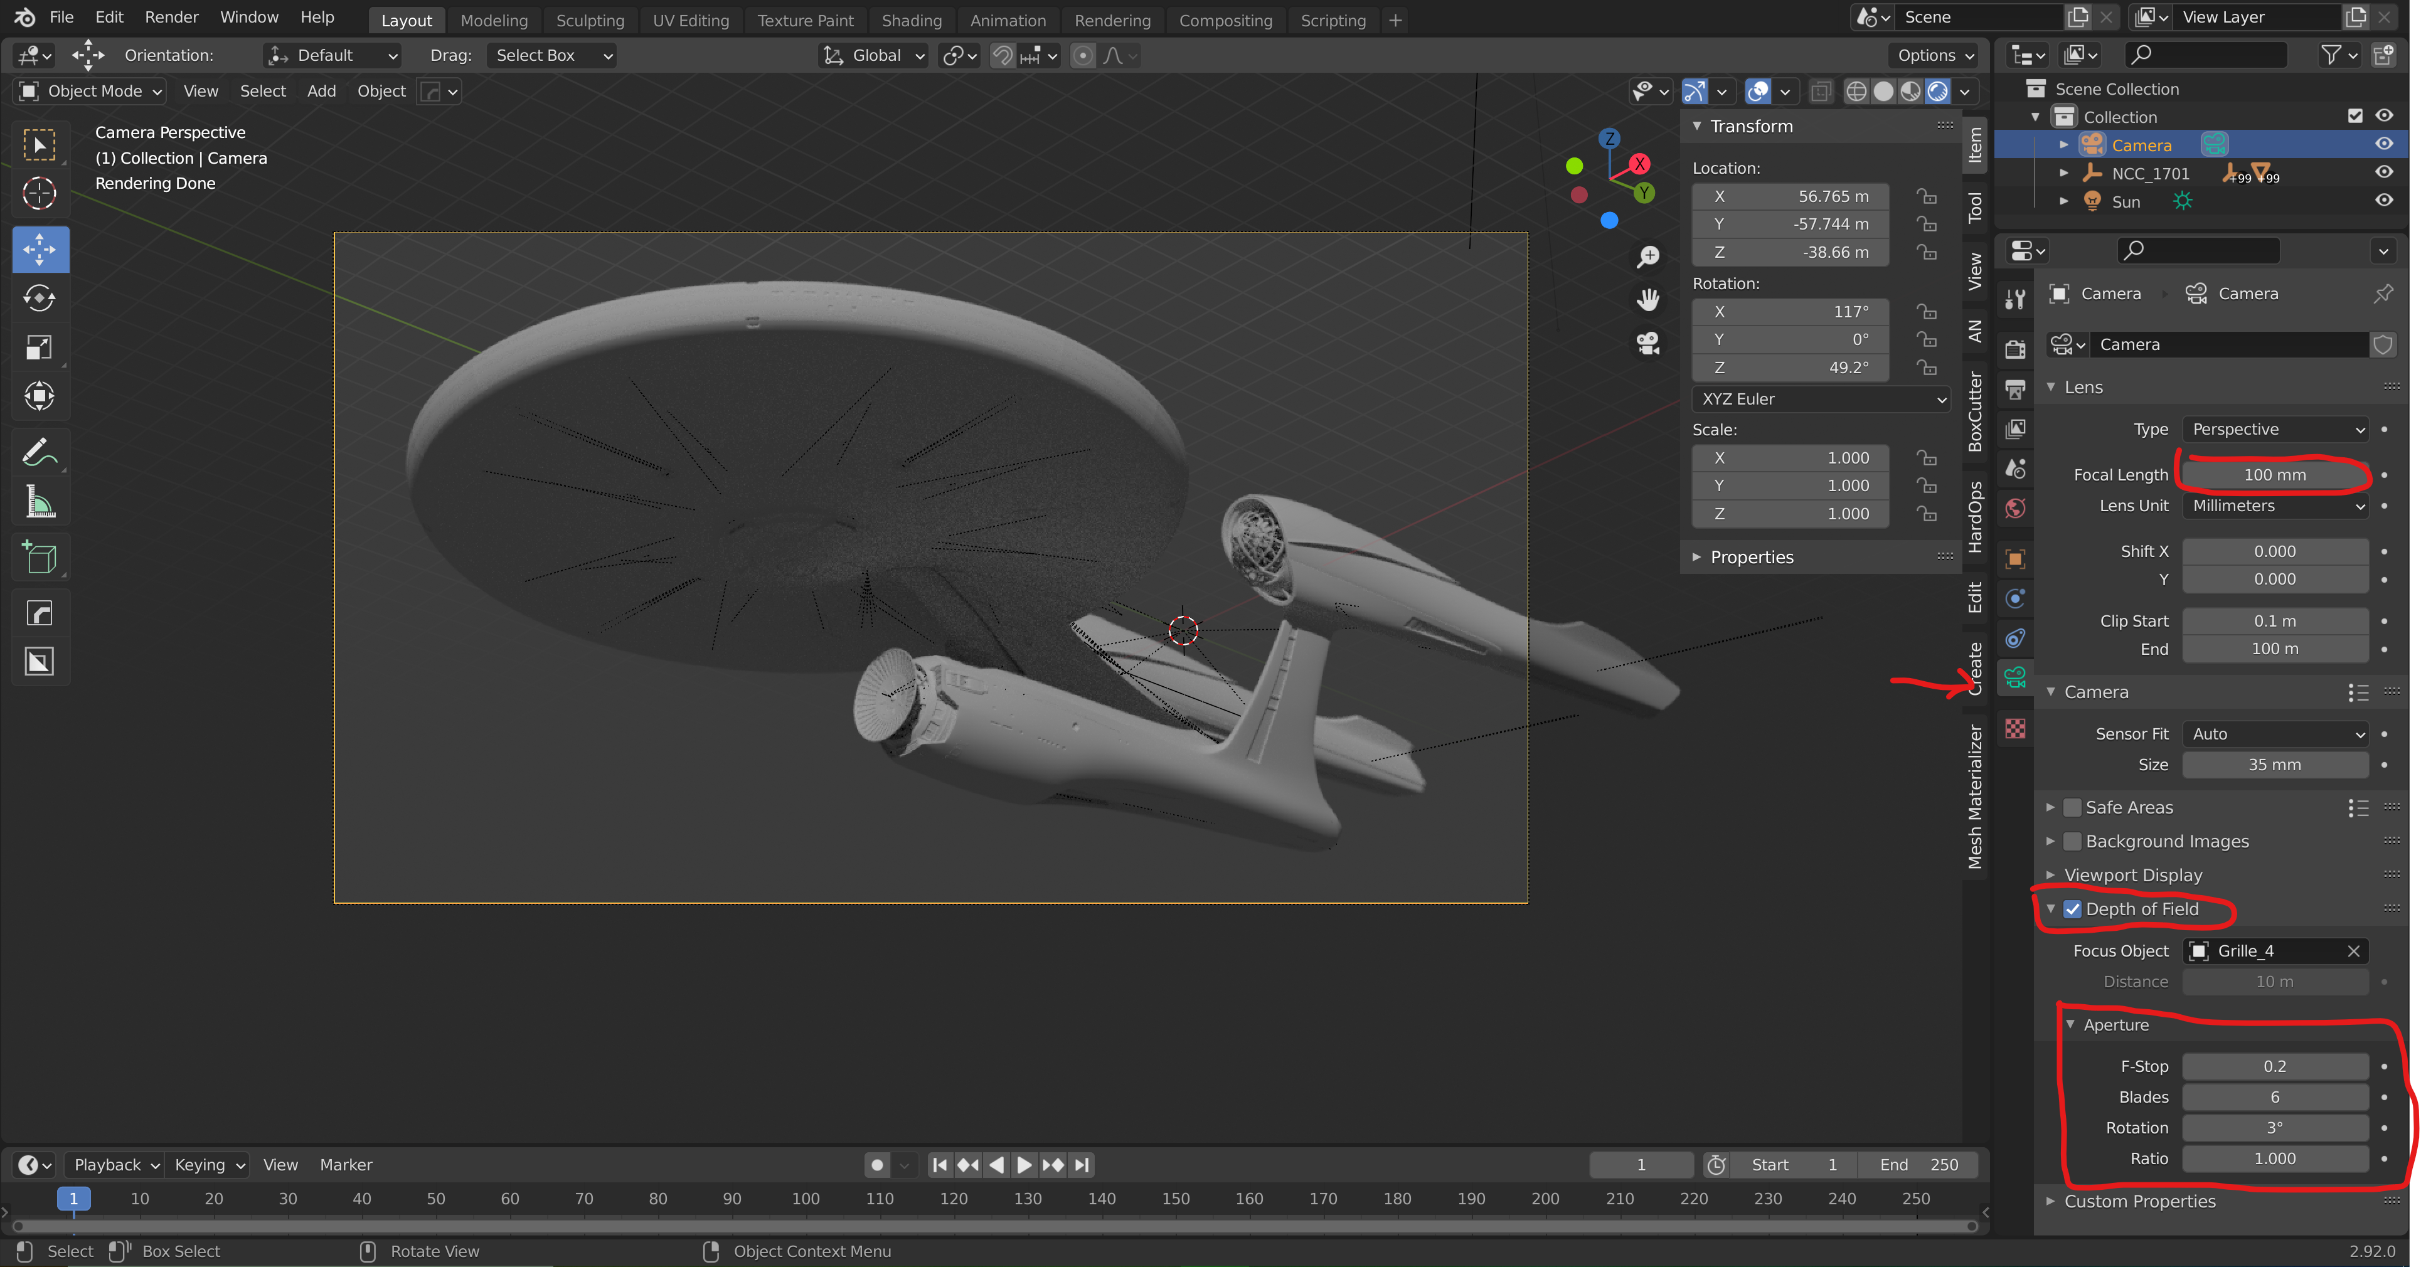Open Render properties tab
Image resolution: width=2421 pixels, height=1267 pixels.
point(2015,349)
